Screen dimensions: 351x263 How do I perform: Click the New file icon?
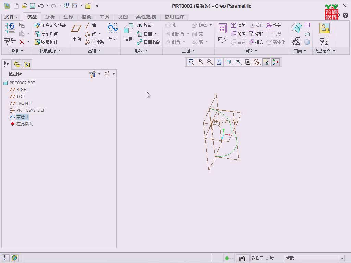(16, 6)
